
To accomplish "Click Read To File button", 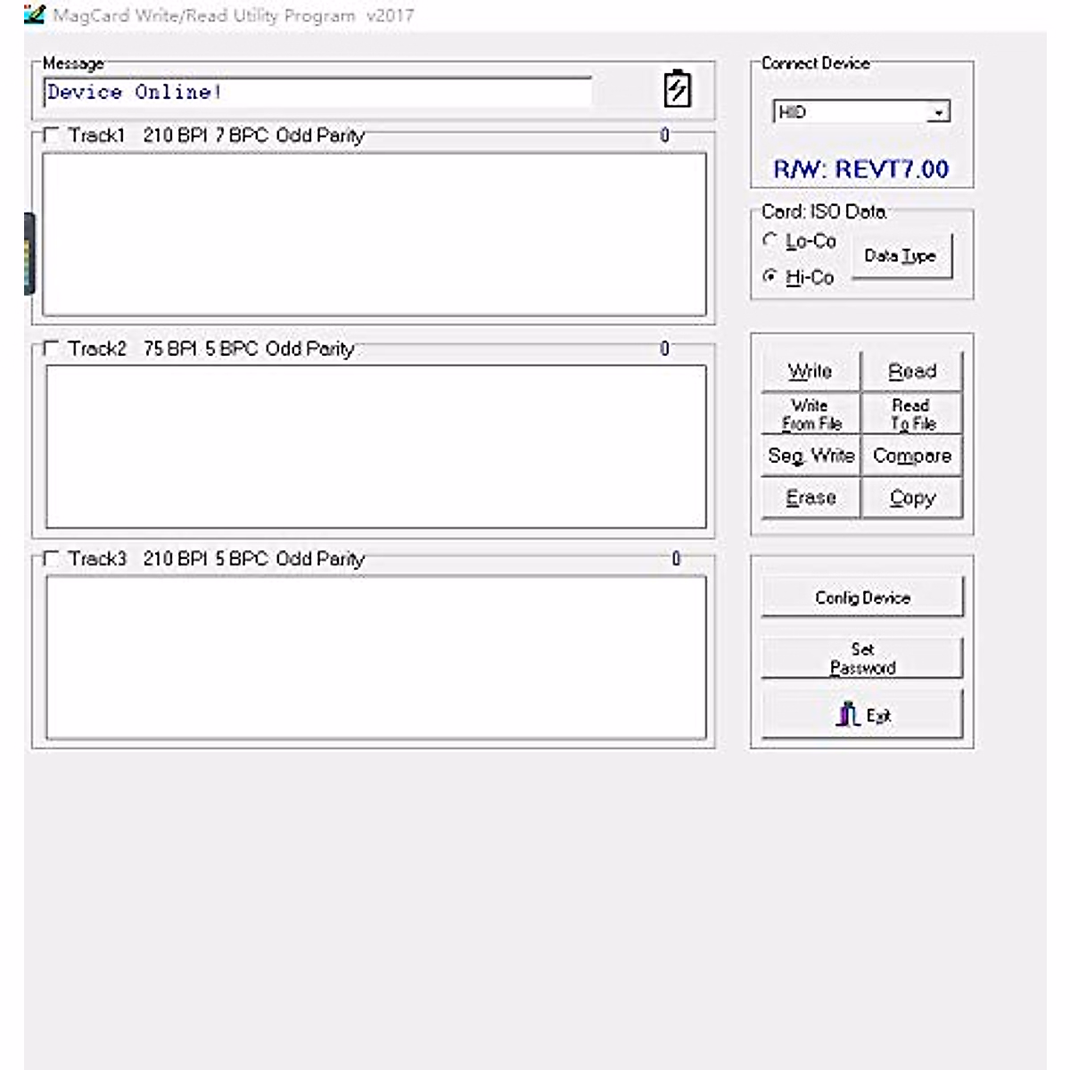I will pos(911,415).
